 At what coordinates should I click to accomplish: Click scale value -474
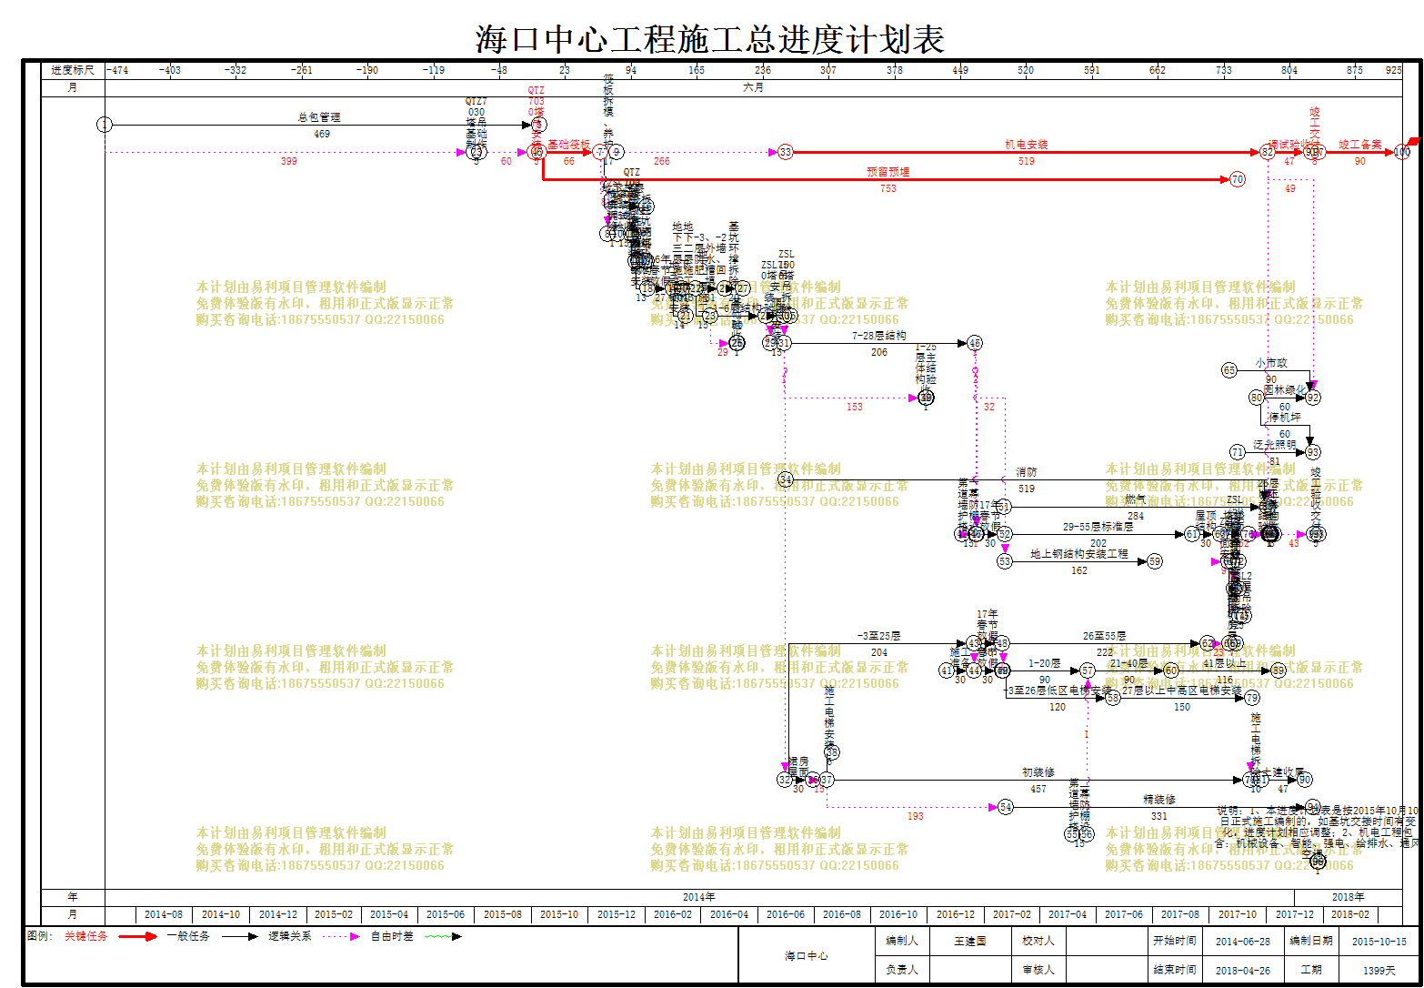click(x=117, y=70)
